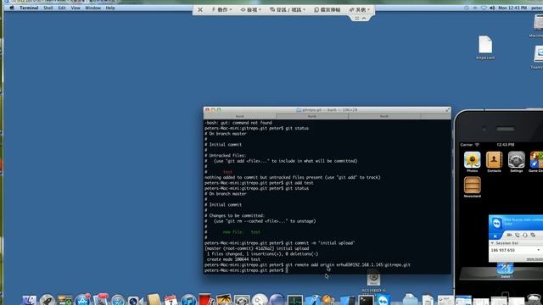Select the second bash tab in Terminal

point(312,117)
